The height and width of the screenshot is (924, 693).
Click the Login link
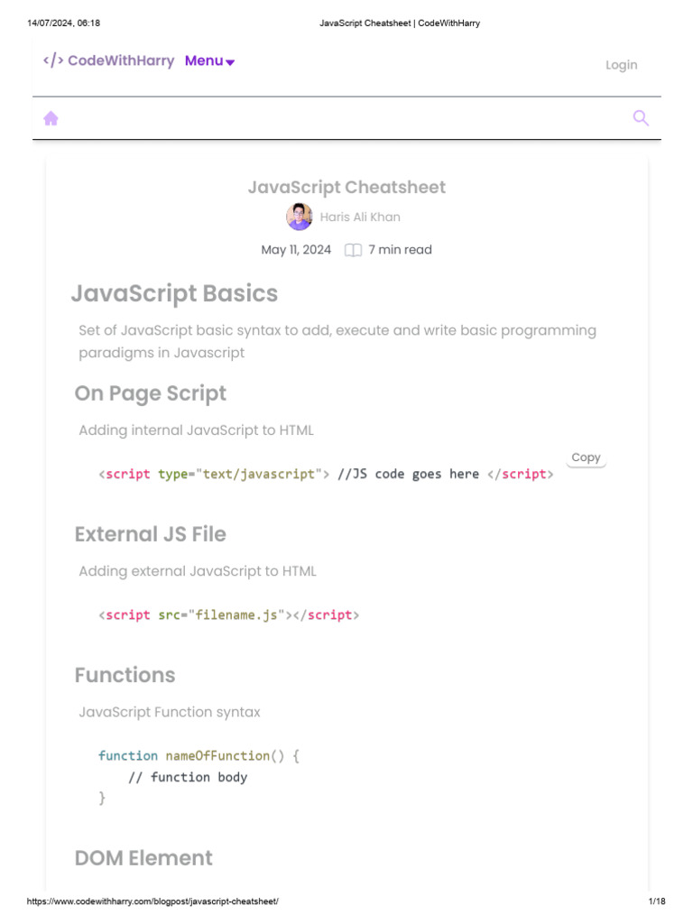(621, 65)
